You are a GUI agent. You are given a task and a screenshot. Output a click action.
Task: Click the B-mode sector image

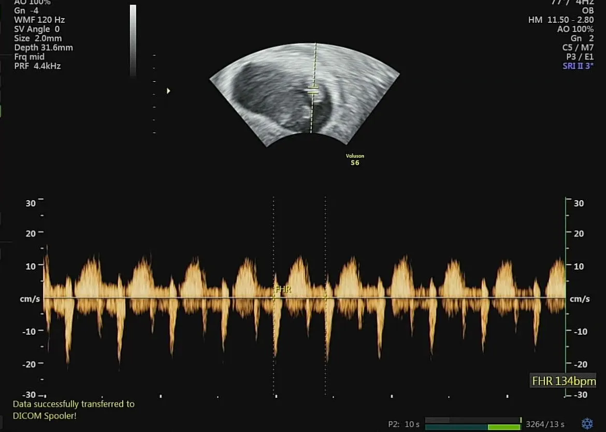(x=305, y=95)
